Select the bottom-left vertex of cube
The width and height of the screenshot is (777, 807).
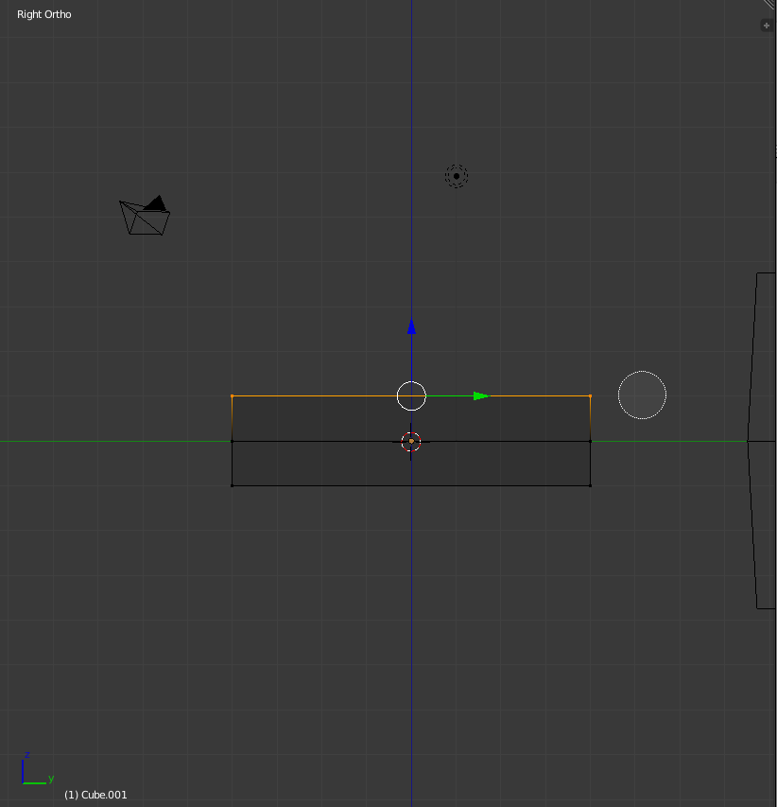pyautogui.click(x=232, y=485)
